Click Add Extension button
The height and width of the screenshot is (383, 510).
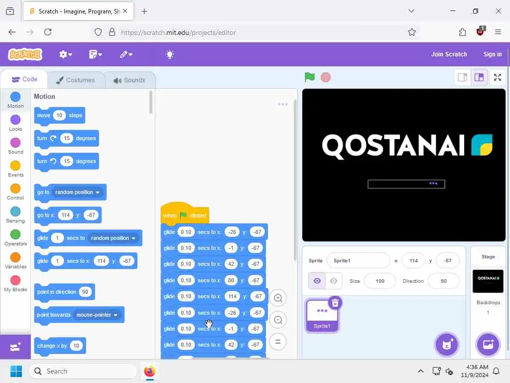(x=15, y=347)
